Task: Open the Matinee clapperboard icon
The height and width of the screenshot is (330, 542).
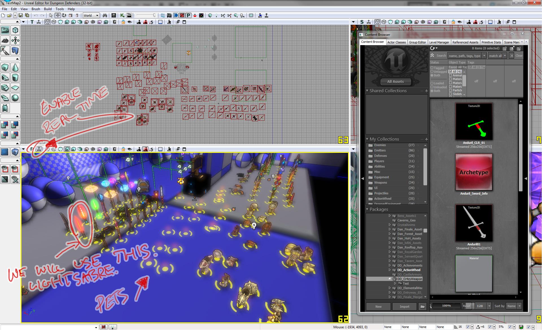Action: click(129, 16)
